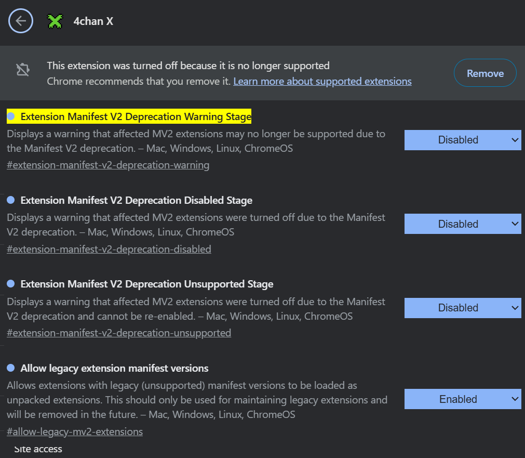Open Allow legacy extension manifest versions dropdown
This screenshot has width=525, height=458.
point(462,399)
